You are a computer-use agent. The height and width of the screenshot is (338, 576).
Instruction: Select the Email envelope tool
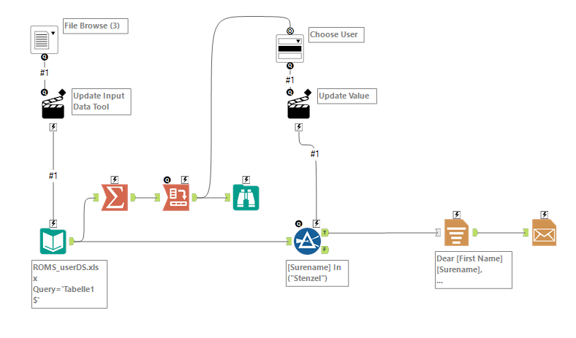click(x=544, y=233)
